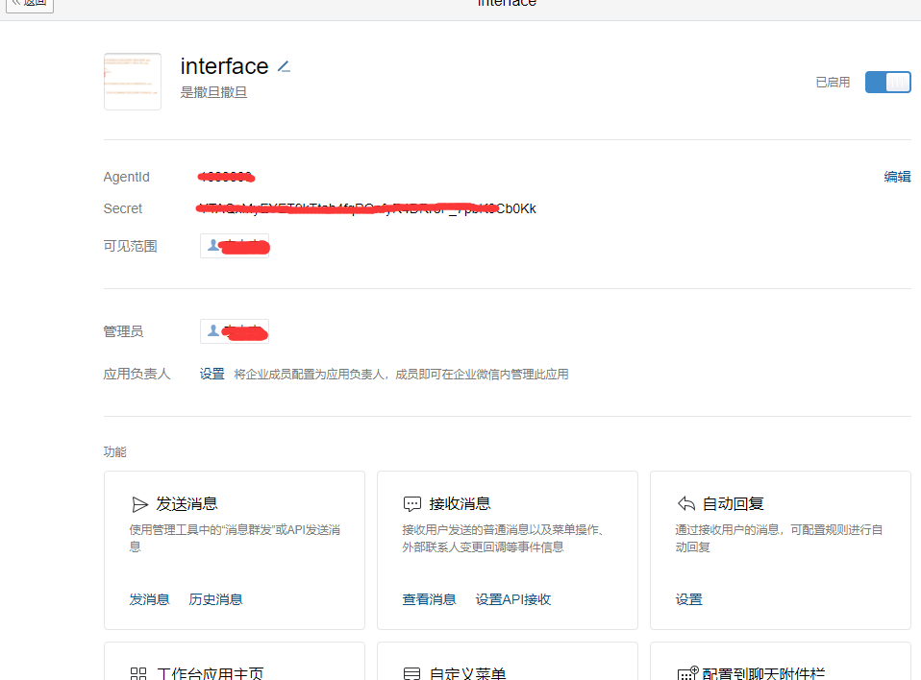
Task: Click the interface app logo thumbnail
Action: click(133, 82)
